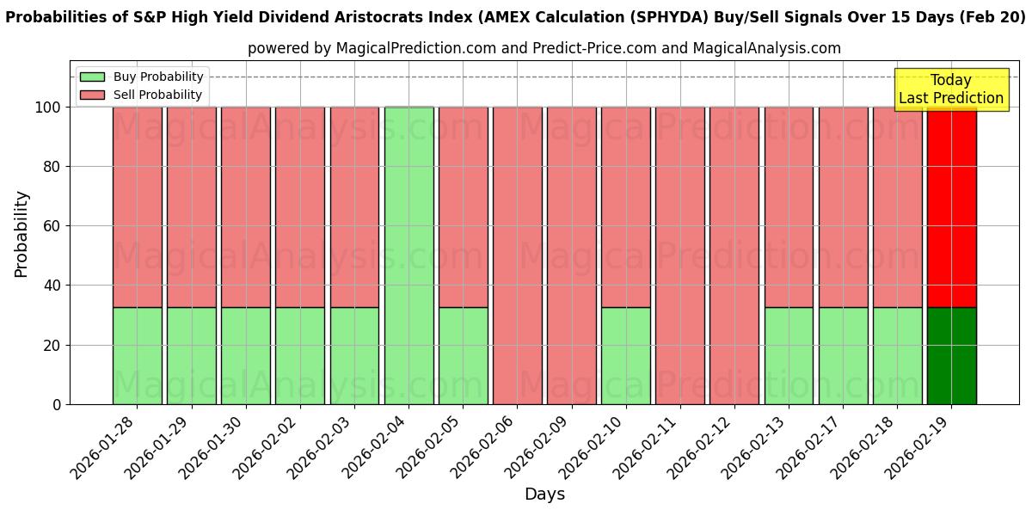Click the green Buy Probability legend swatch
Viewport: 1032px width, 516px height.
[91, 76]
